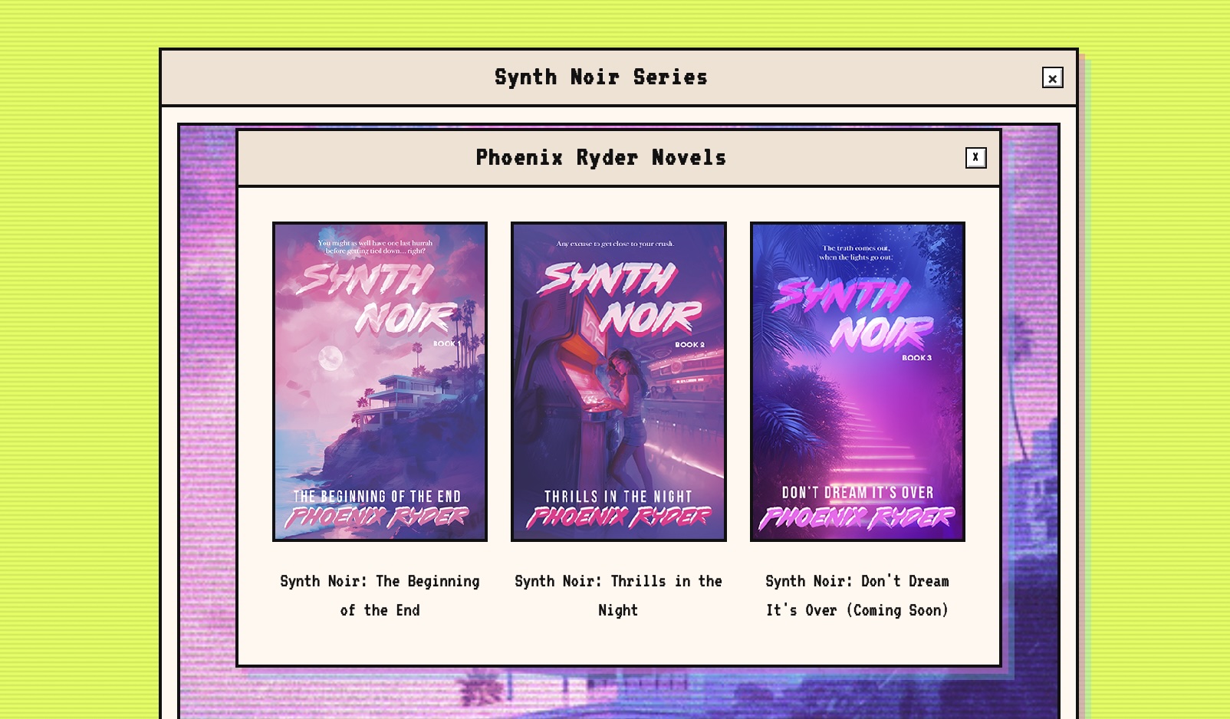Image resolution: width=1230 pixels, height=719 pixels.
Task: Click 'Synth Noir: Thrills in the Night' caption
Action: pyautogui.click(x=618, y=596)
